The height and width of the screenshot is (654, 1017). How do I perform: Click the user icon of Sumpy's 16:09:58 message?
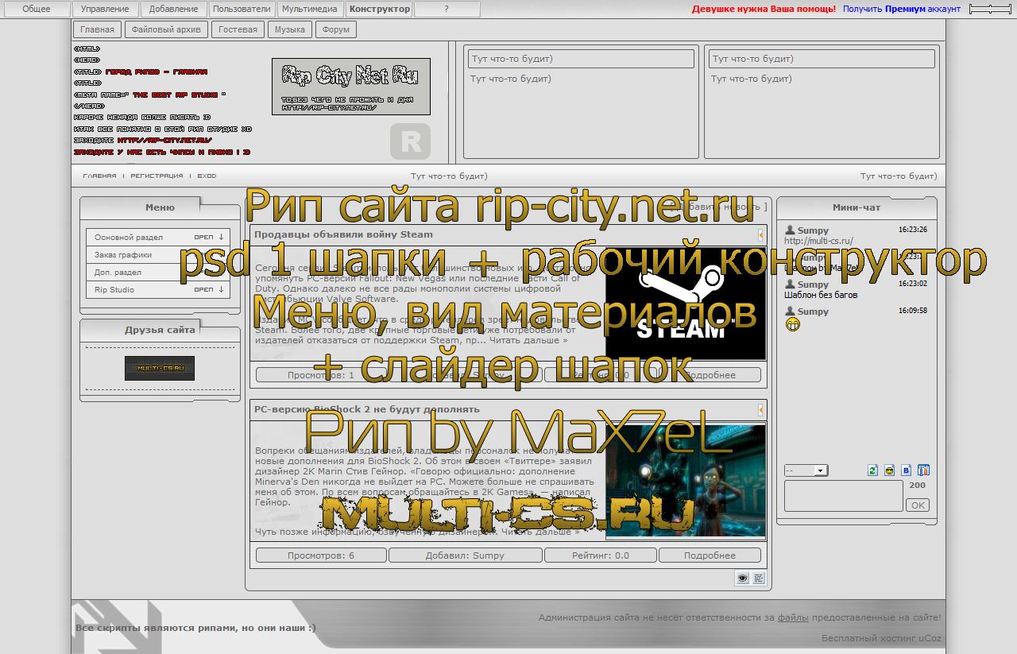(790, 311)
